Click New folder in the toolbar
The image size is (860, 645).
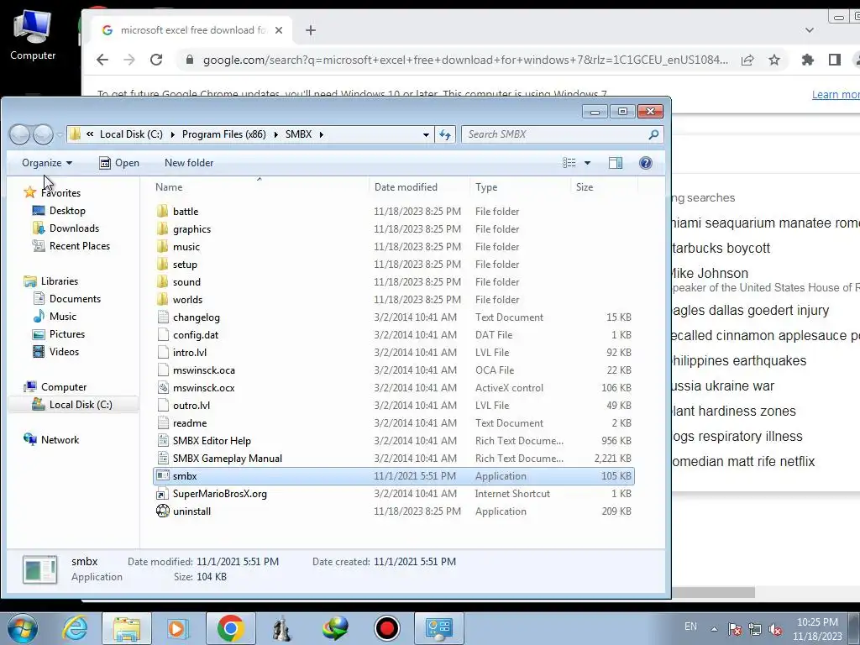[189, 163]
